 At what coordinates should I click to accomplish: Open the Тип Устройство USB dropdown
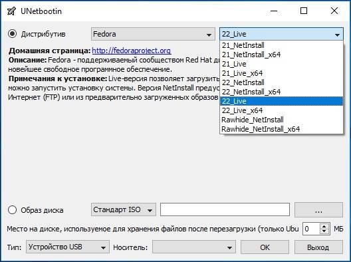pos(68,247)
